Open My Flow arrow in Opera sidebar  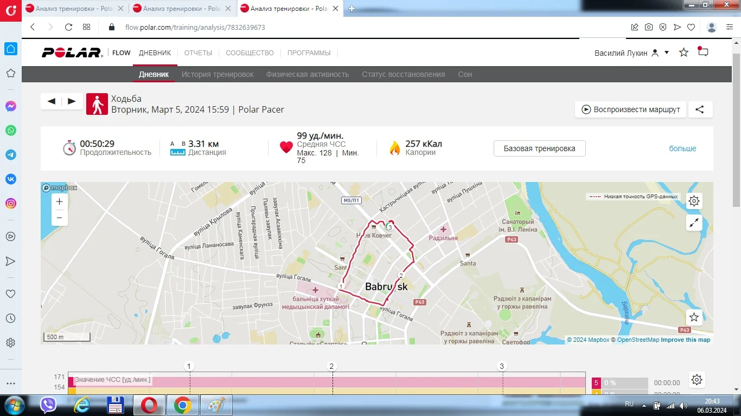click(11, 261)
